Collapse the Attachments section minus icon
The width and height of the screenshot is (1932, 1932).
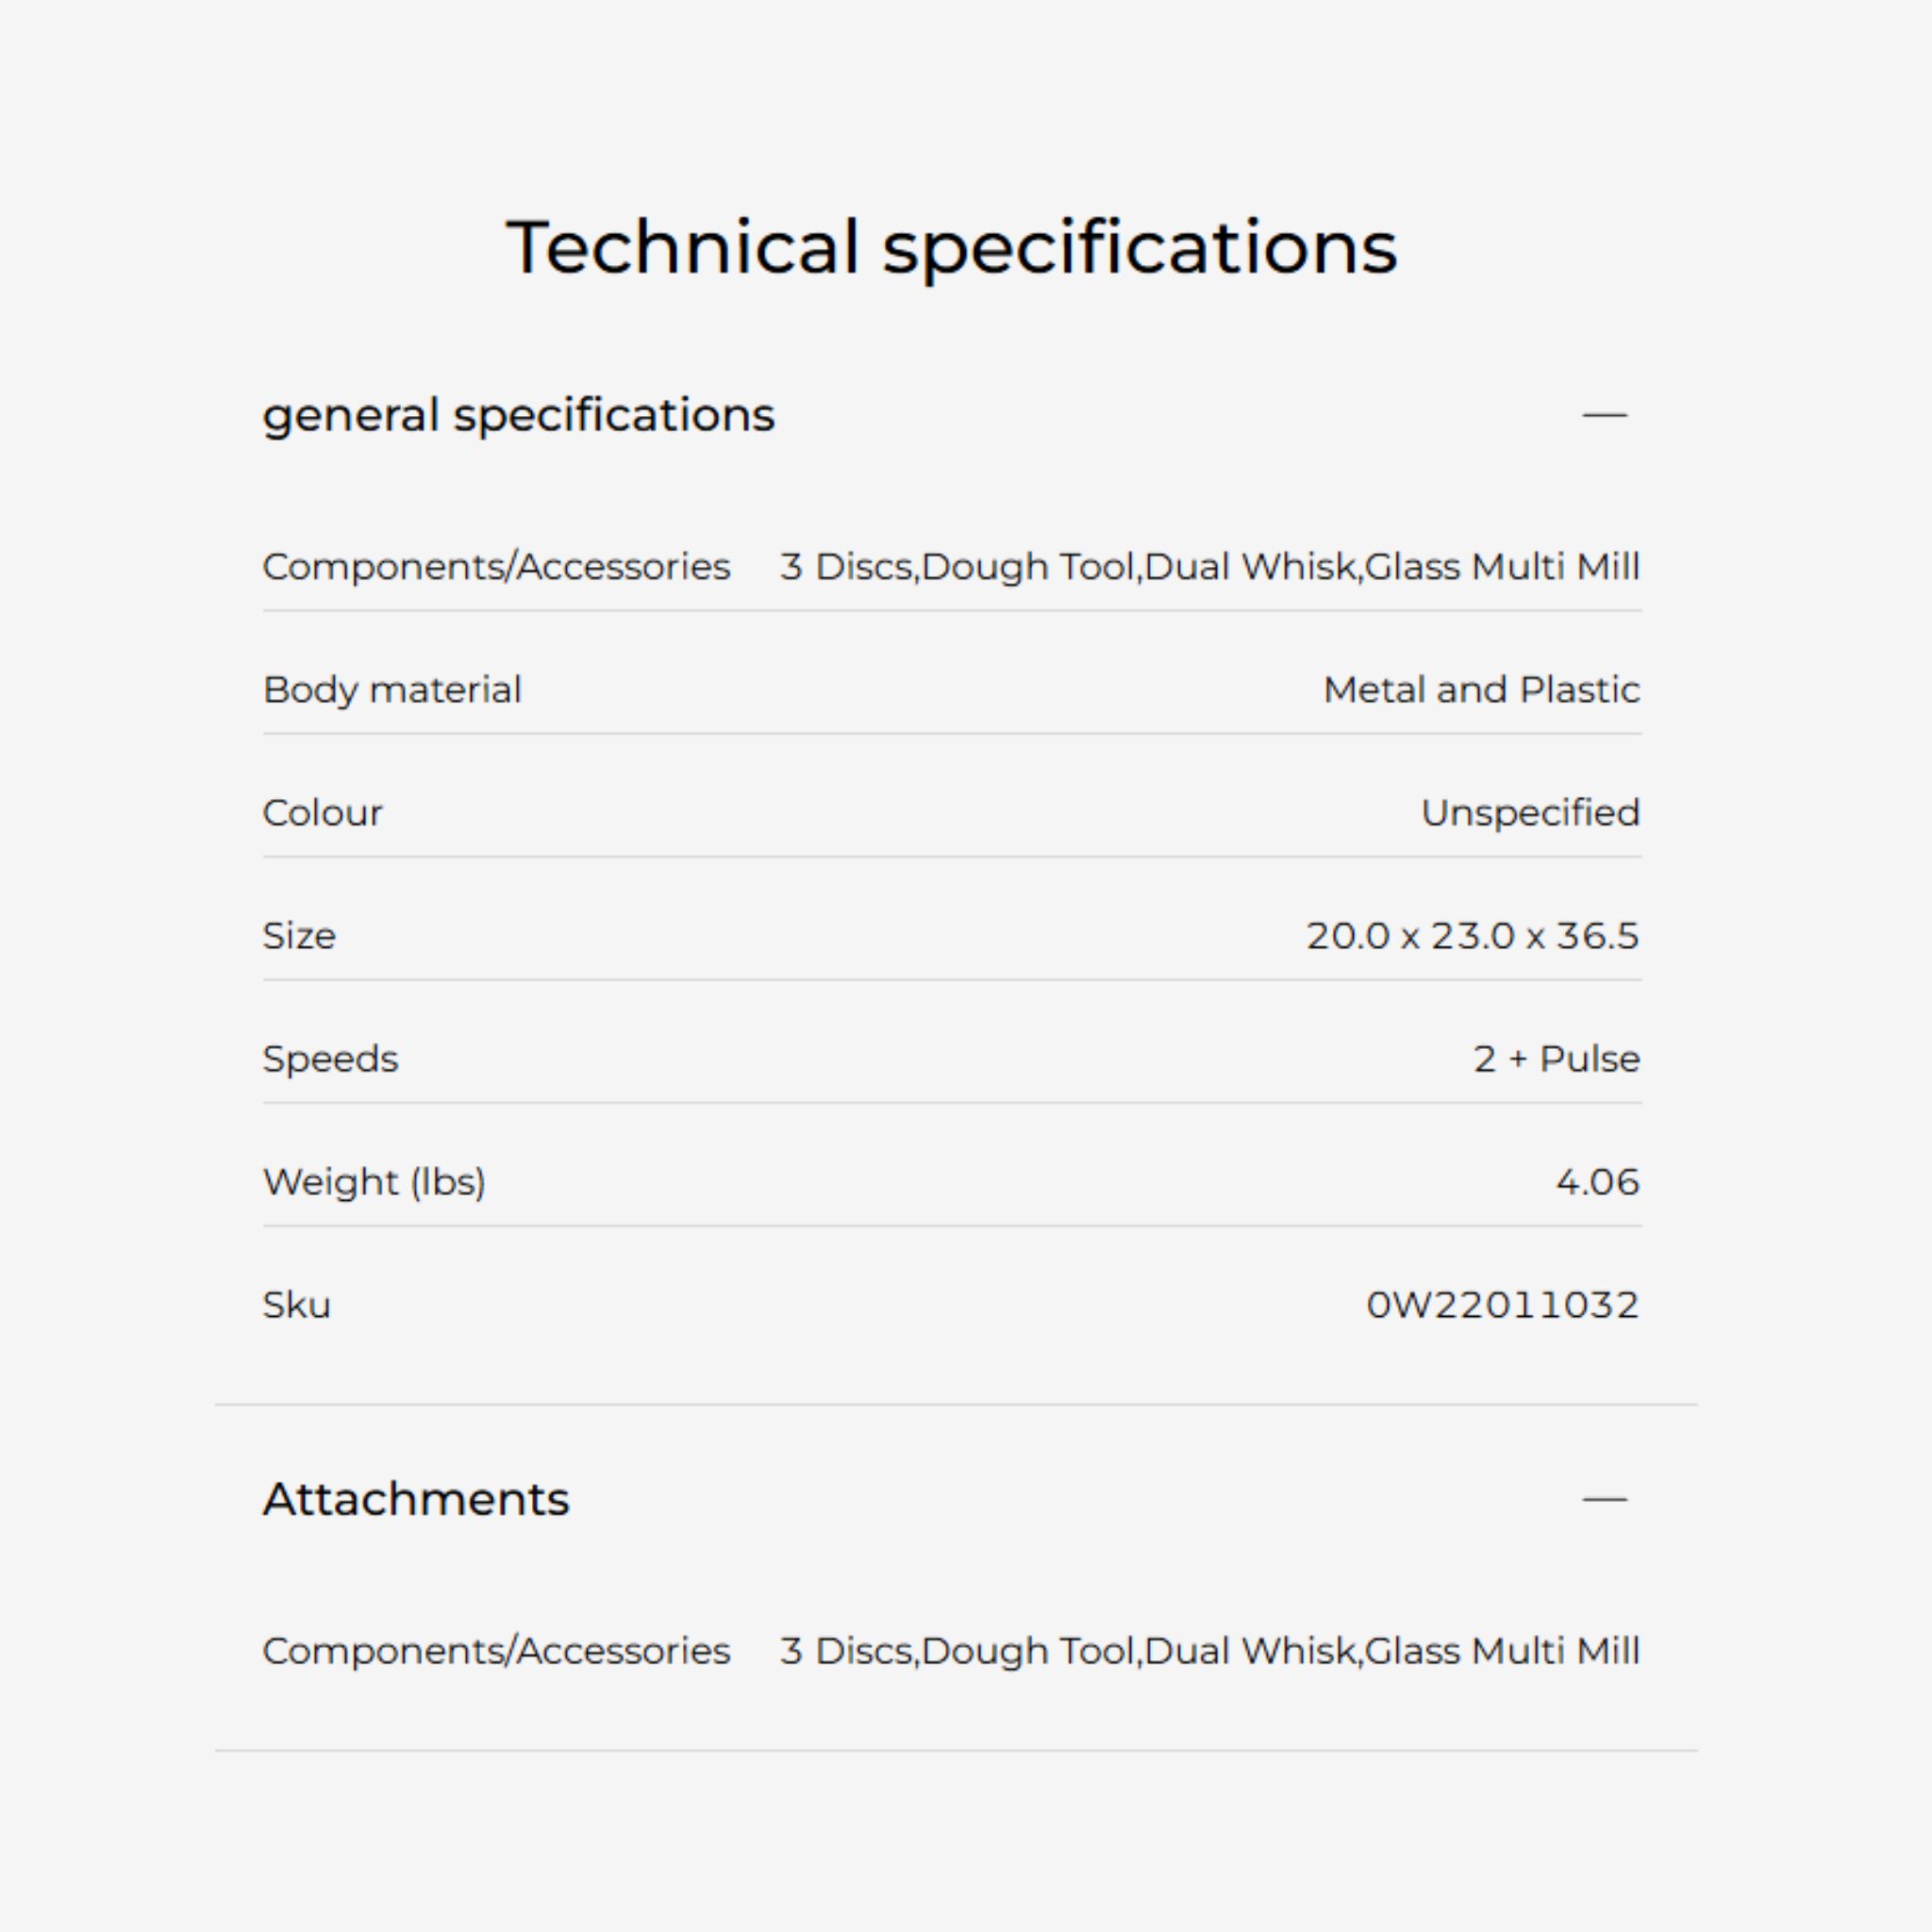coord(1604,1499)
